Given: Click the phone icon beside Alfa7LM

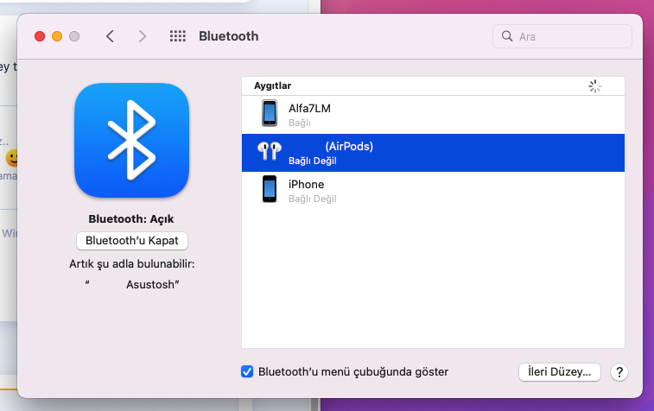Looking at the screenshot, I should (x=270, y=114).
